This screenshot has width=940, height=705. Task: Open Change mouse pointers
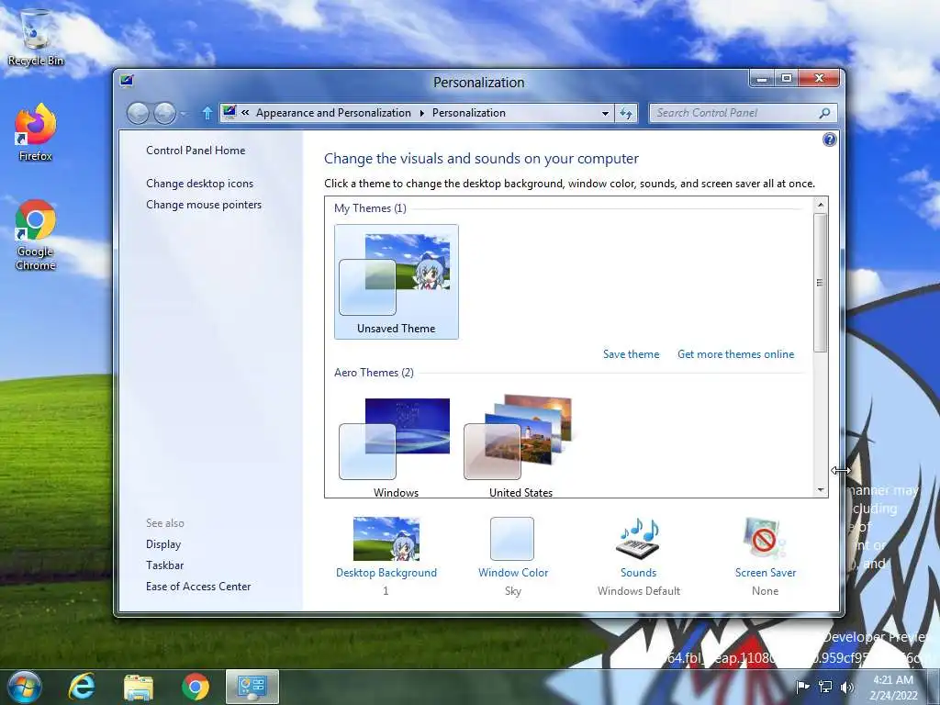tap(204, 205)
